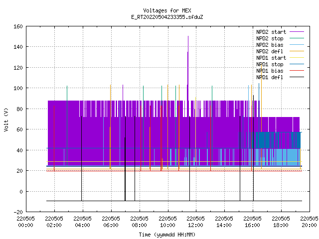Screen dimensions: 319x239
Task: Click the "Volt (V)" y-axis label
Action: click(6, 120)
